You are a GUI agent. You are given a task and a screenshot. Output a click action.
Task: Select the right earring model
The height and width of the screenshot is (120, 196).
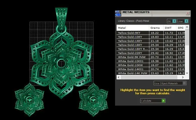93,100
